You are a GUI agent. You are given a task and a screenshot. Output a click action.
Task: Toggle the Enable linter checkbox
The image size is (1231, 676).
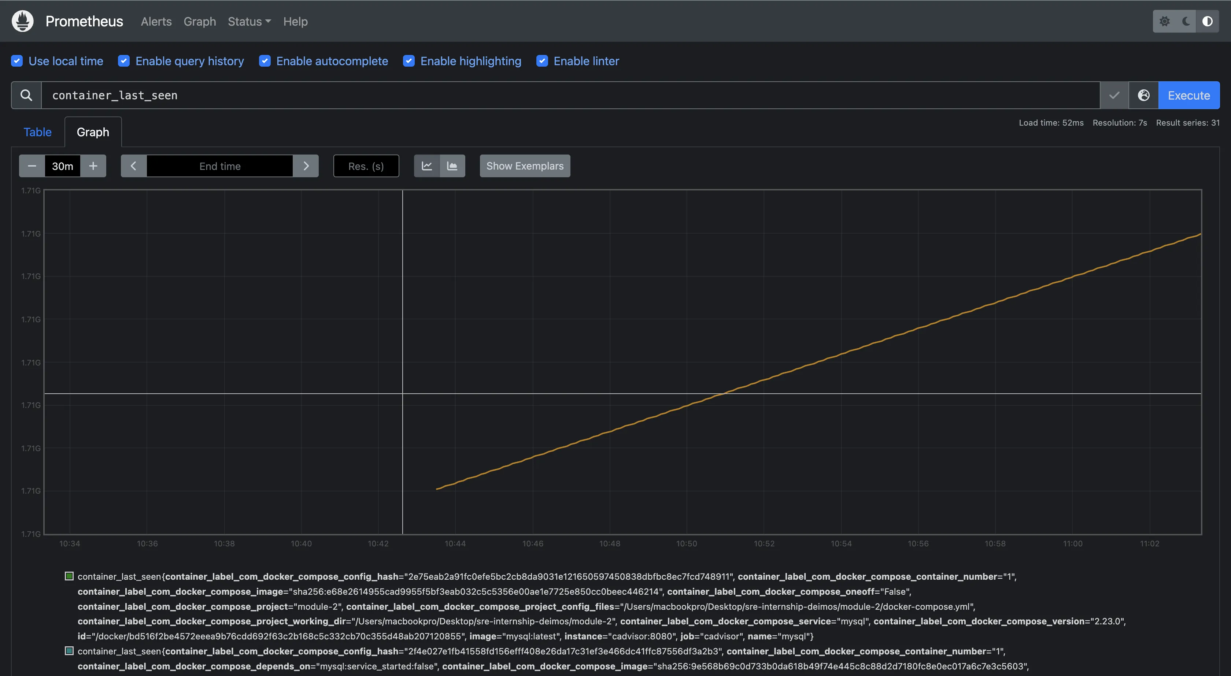(542, 61)
